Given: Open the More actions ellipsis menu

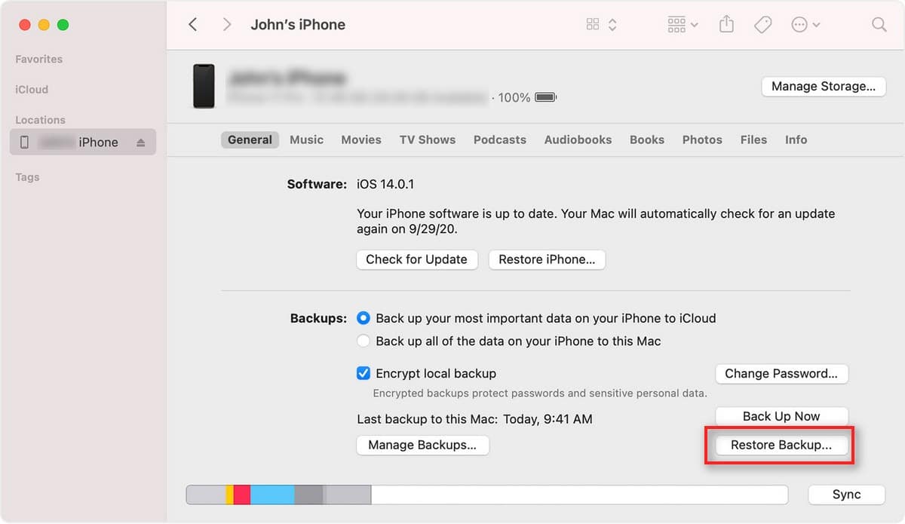Looking at the screenshot, I should [x=805, y=24].
